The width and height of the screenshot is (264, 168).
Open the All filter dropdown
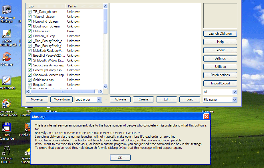(x=235, y=92)
